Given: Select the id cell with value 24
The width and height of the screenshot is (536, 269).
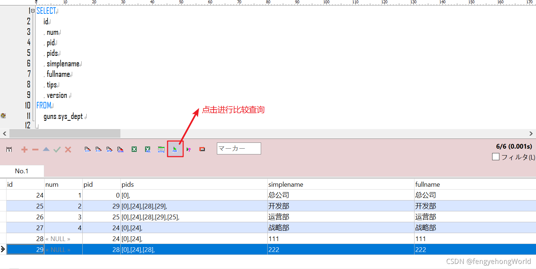Looking at the screenshot, I should click(x=25, y=195).
